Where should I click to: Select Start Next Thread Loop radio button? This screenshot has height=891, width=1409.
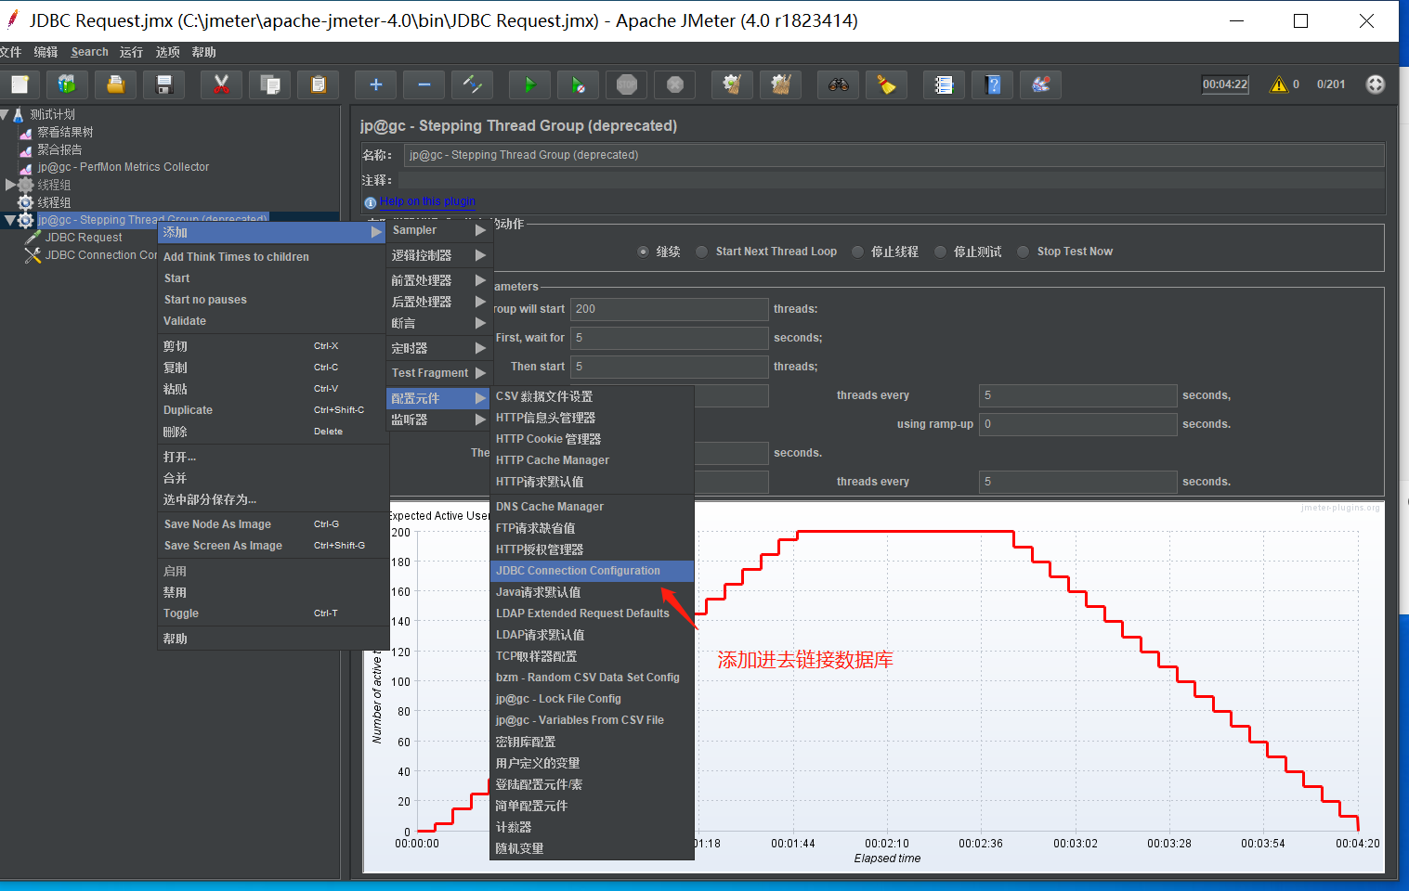(x=702, y=252)
